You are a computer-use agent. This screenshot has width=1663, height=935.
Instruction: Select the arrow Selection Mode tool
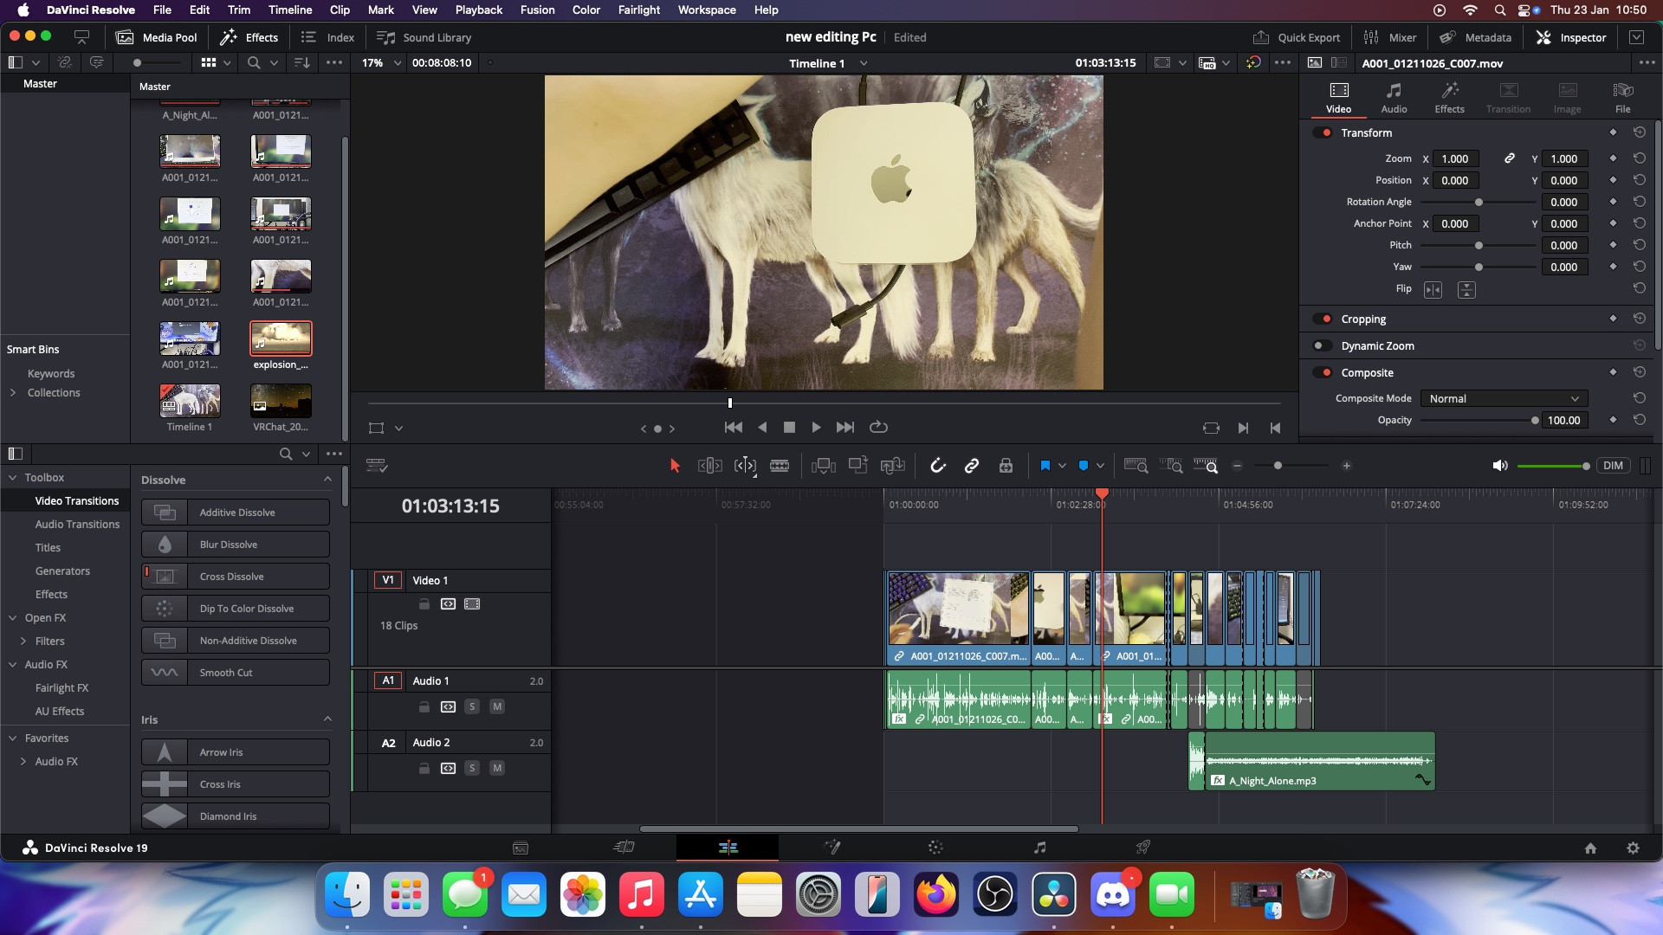tap(675, 466)
